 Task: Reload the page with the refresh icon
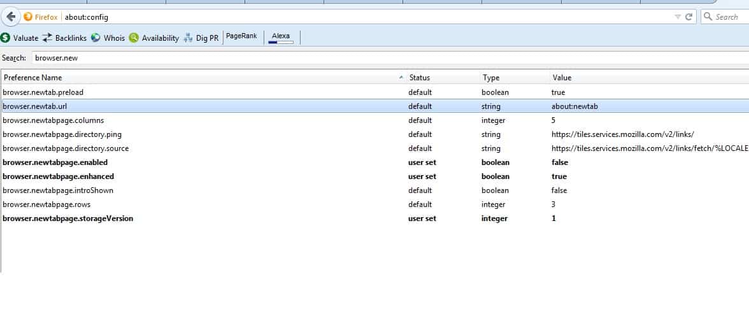pos(688,17)
